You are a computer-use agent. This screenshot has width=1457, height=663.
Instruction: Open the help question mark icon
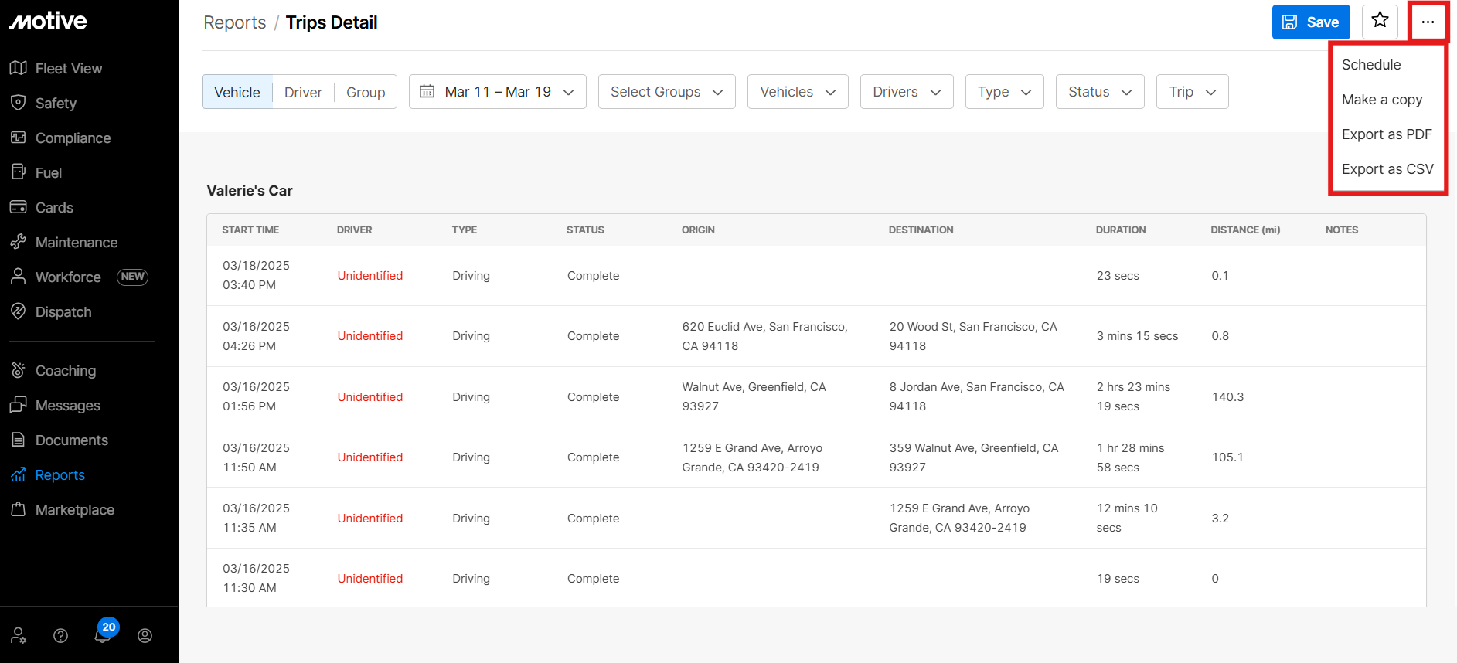(x=60, y=635)
